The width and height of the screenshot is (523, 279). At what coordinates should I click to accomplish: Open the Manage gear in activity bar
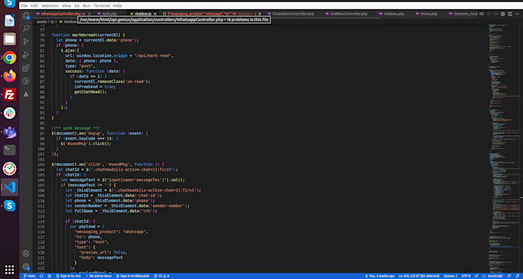(25, 267)
